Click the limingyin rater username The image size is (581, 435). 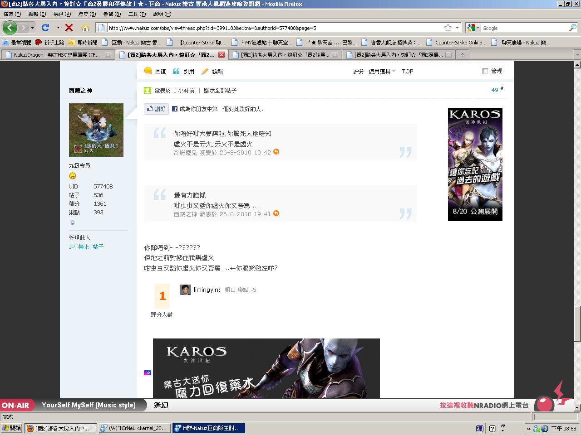pos(207,290)
